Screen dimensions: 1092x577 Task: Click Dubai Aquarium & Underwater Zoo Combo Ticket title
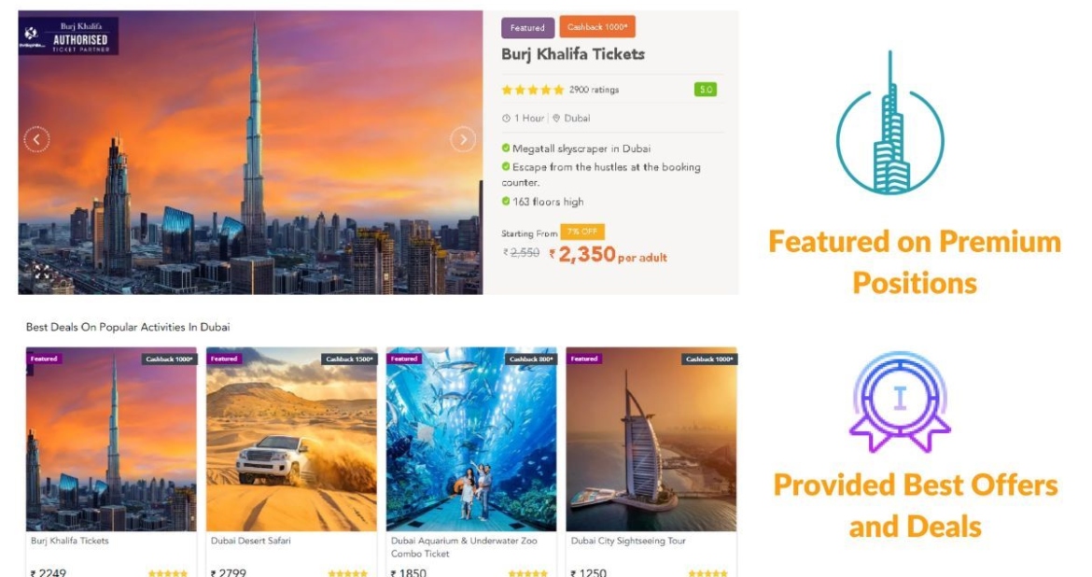click(466, 546)
